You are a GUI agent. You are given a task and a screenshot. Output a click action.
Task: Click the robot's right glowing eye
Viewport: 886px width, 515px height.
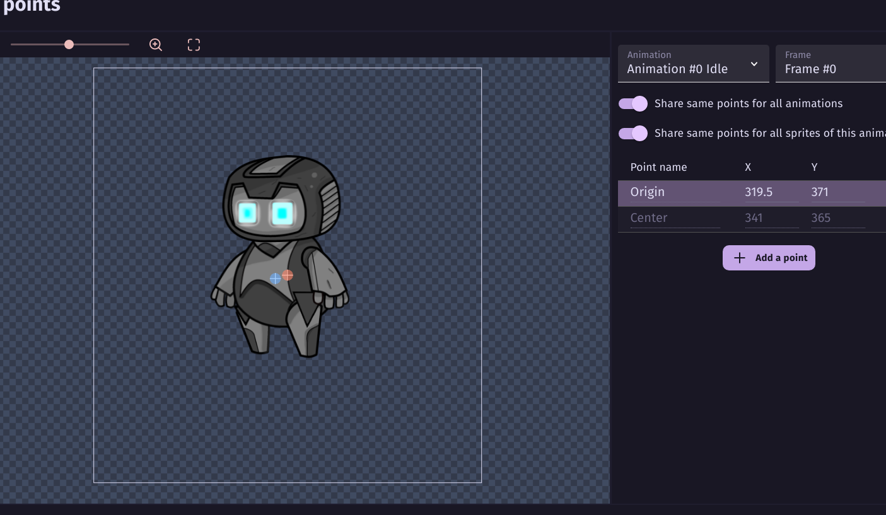[x=282, y=214]
